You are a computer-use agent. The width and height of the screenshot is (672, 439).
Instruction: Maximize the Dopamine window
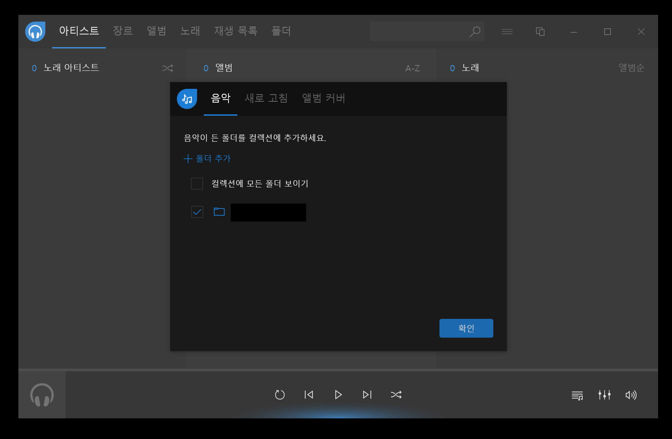607,31
